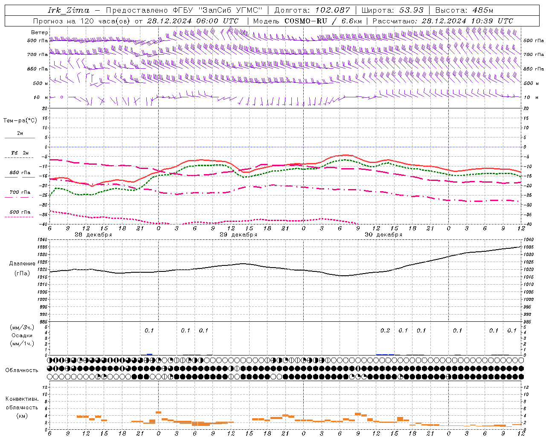
Task: Click 'Прогноз на 120 часа(ов)' text
Action: 82,21
